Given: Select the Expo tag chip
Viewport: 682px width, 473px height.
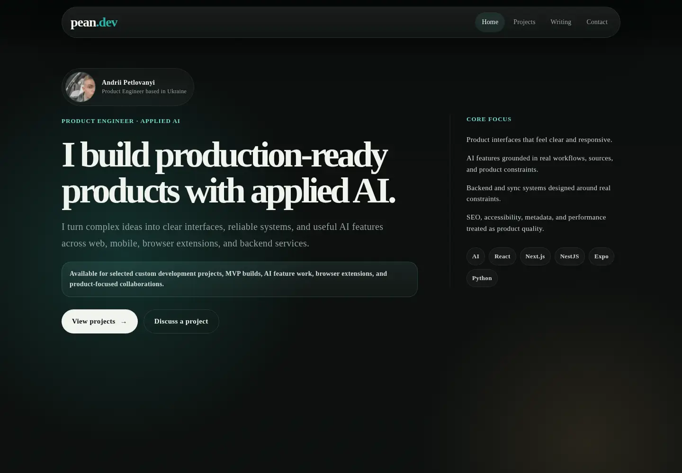Looking at the screenshot, I should 601,256.
